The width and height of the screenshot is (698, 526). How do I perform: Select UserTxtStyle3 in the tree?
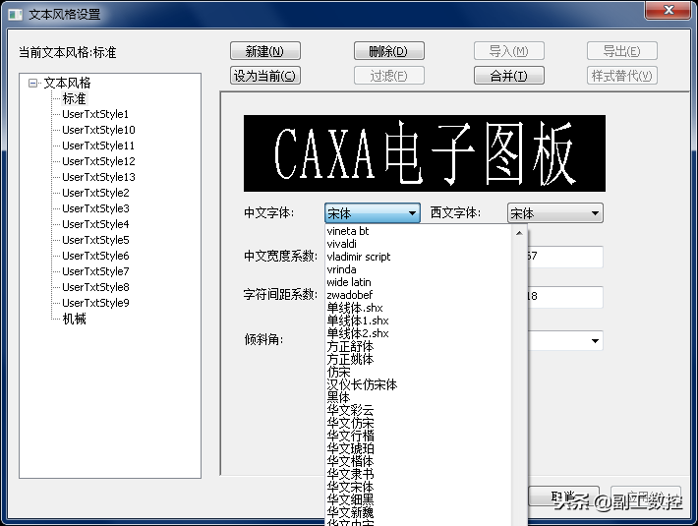coord(95,208)
